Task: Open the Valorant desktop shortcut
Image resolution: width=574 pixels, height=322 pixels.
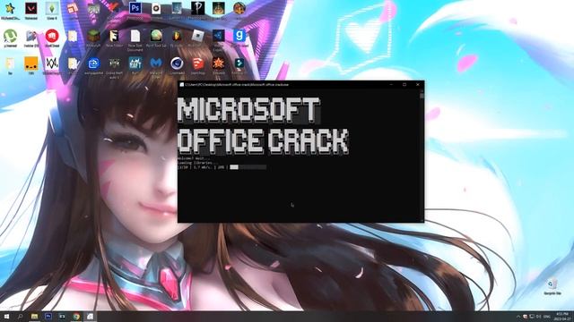Action: 31,9
